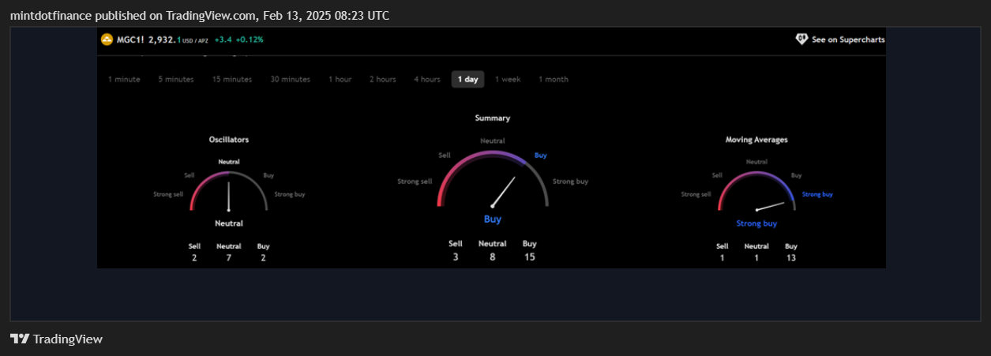This screenshot has width=991, height=356.
Task: Click the Summary Buy count 15
Action: click(x=530, y=257)
